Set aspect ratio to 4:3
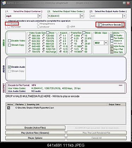Image resolution: width=132 pixels, height=148 pixels. pyautogui.click(x=61, y=41)
